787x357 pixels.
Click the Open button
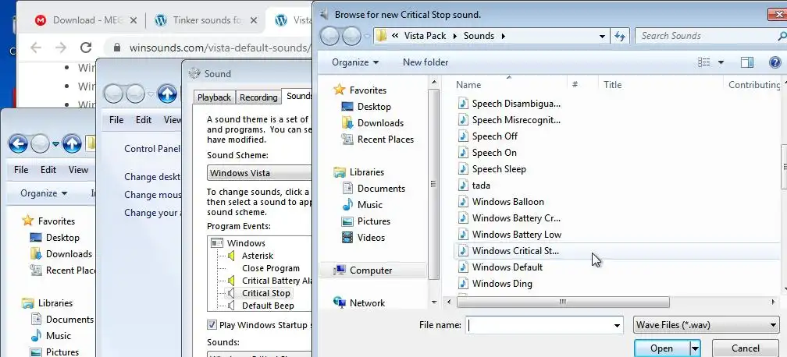662,348
